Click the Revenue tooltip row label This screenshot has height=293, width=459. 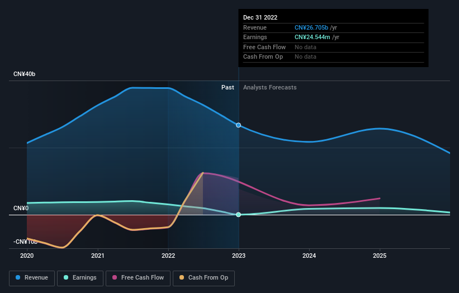click(255, 27)
